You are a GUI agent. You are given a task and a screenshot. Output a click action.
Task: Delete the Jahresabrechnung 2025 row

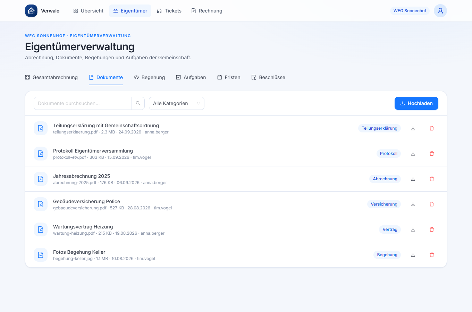click(432, 179)
